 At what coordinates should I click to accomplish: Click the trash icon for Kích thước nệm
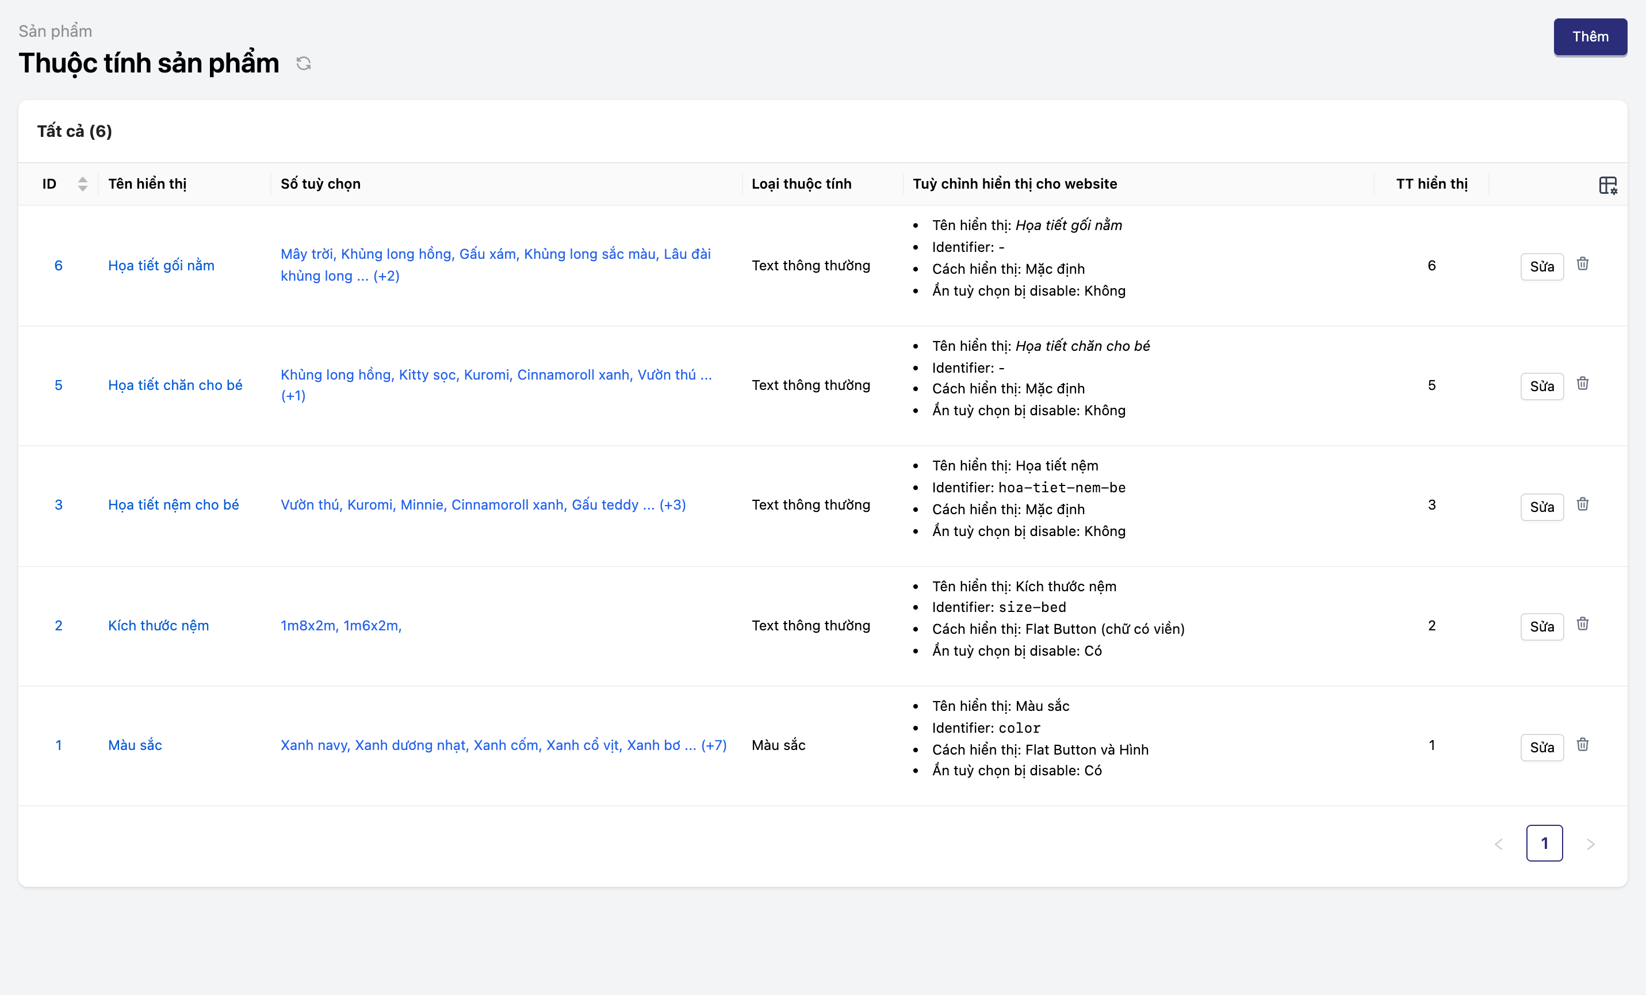[1582, 624]
